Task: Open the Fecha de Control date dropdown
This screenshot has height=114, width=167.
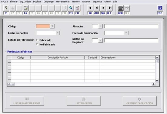Action: (58, 33)
